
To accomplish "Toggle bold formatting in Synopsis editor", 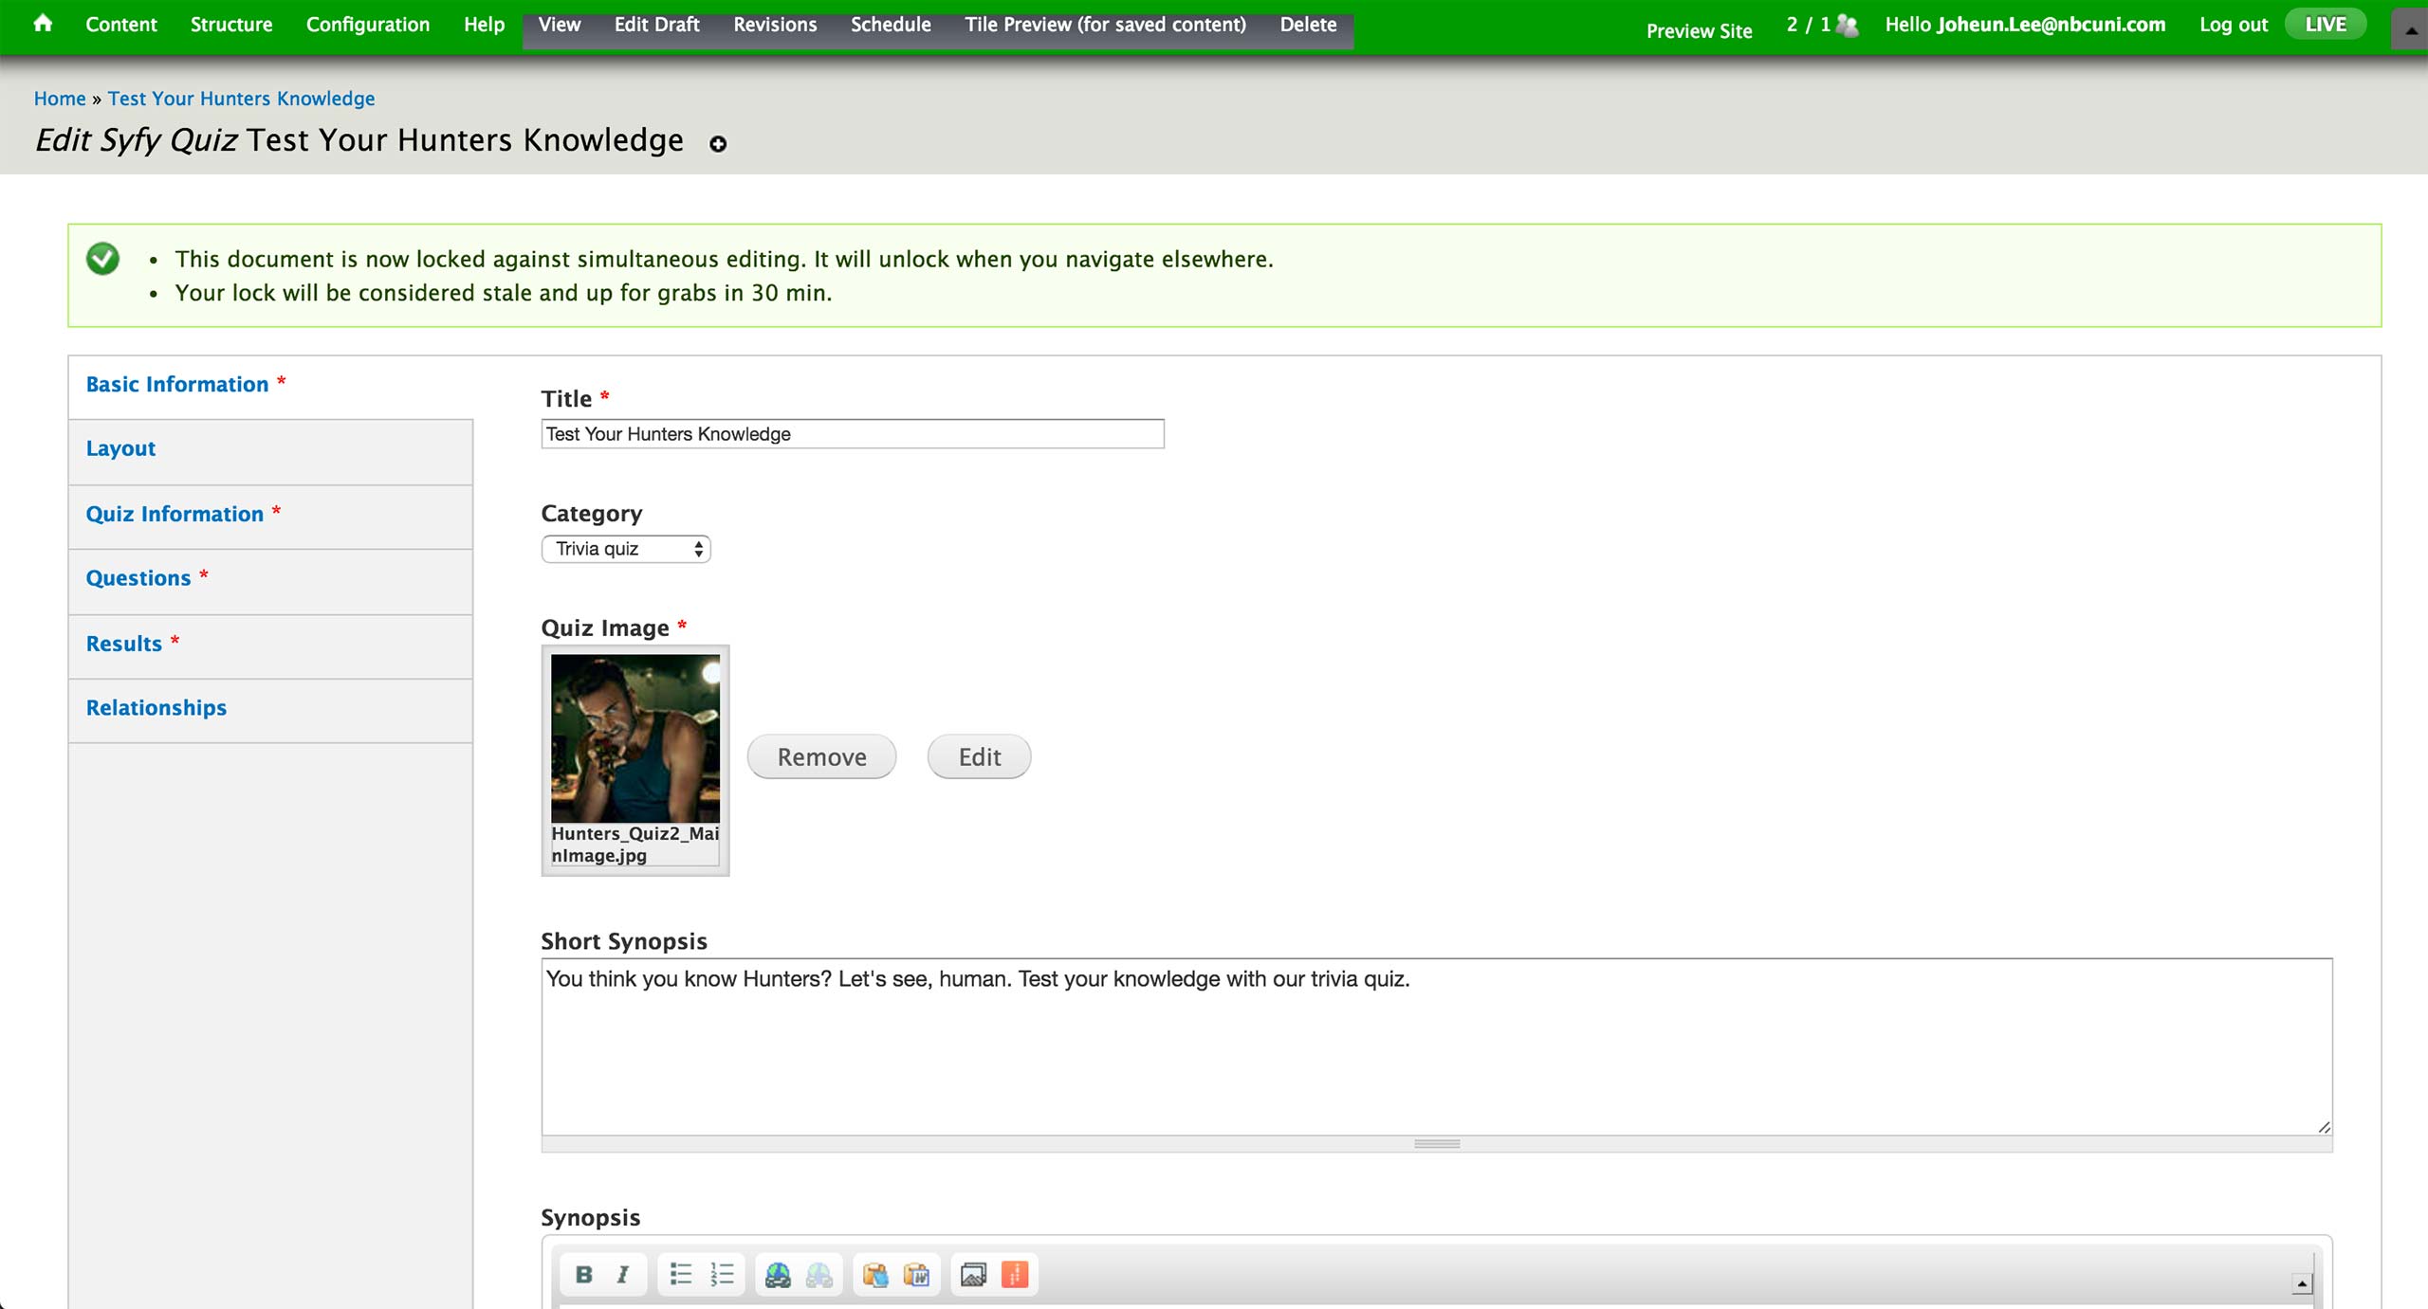I will click(583, 1275).
